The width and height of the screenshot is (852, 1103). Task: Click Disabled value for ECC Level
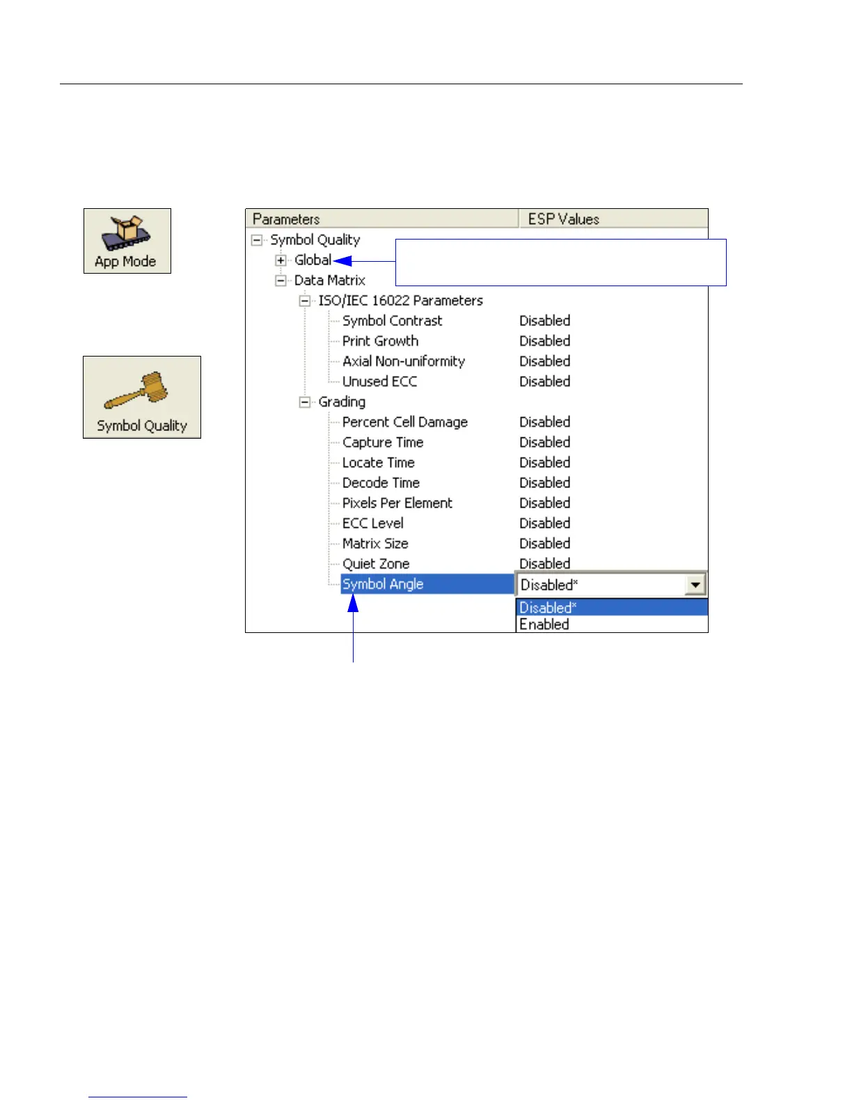point(545,523)
